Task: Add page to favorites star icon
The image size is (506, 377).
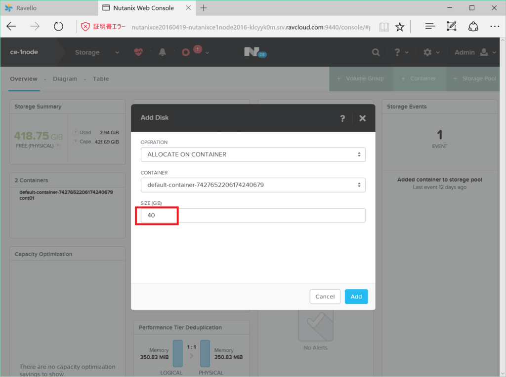Action: click(400, 27)
